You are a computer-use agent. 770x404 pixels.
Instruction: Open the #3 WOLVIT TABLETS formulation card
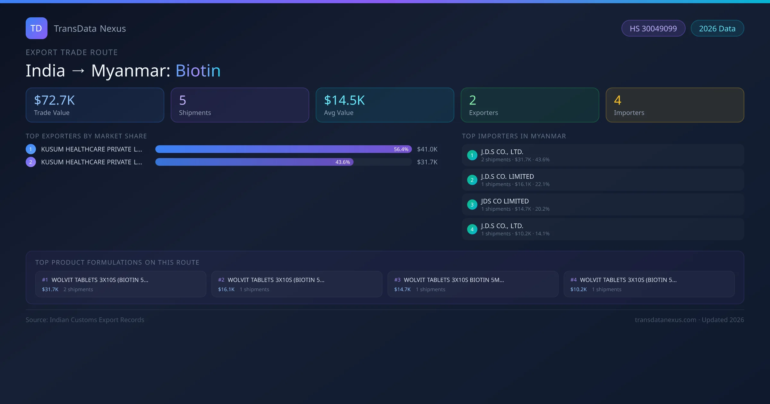tap(473, 284)
